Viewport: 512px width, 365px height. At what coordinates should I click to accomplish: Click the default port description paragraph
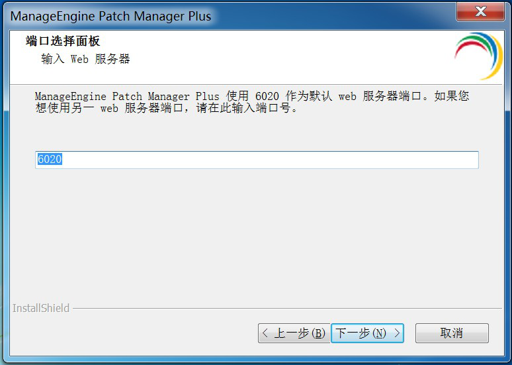252,102
